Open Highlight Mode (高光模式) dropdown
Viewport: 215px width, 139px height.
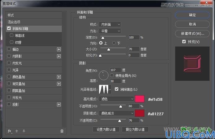click(116, 99)
